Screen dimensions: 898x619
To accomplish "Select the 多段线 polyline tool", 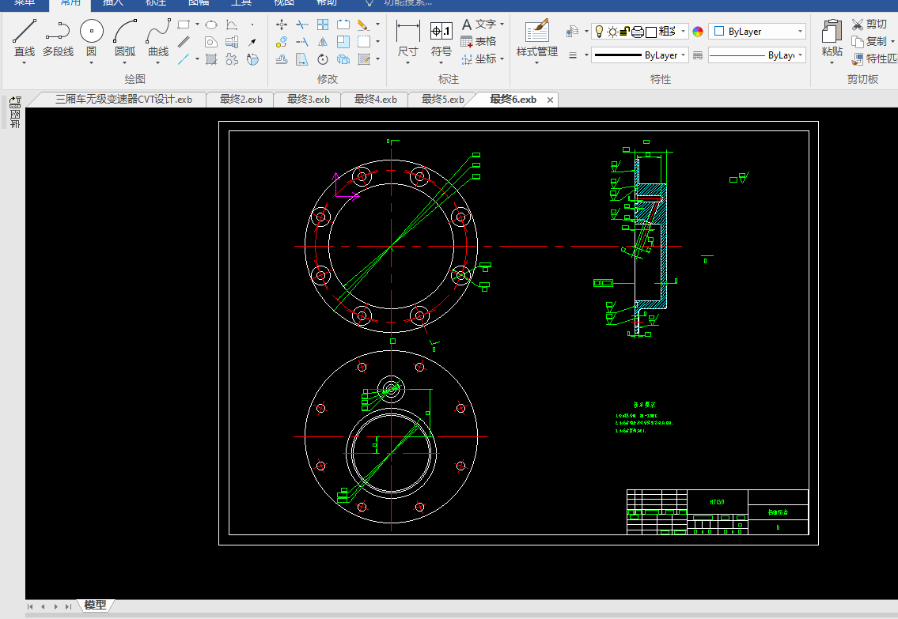I will pyautogui.click(x=58, y=36).
